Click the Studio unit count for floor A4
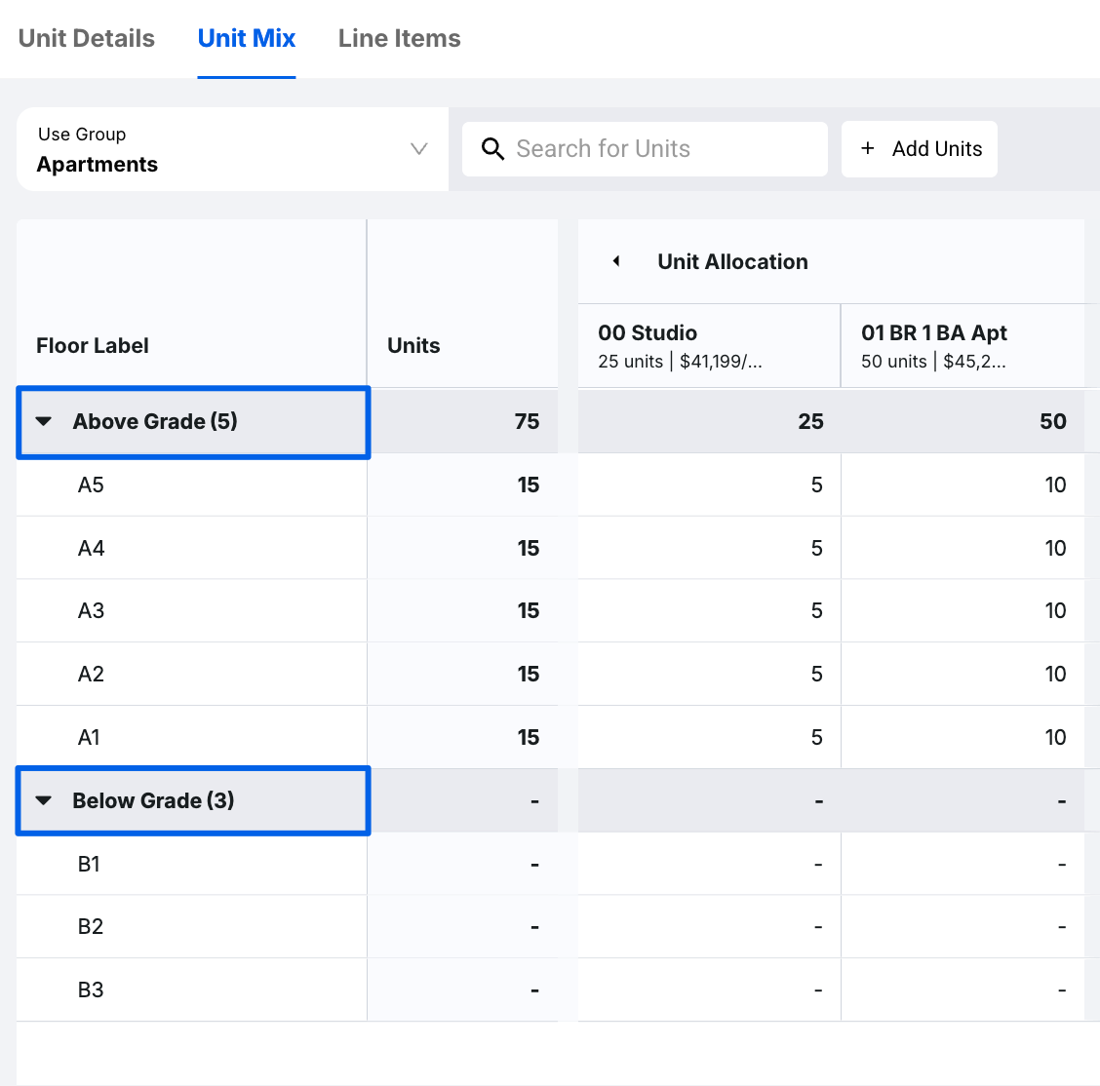The width and height of the screenshot is (1100, 1086). click(816, 549)
